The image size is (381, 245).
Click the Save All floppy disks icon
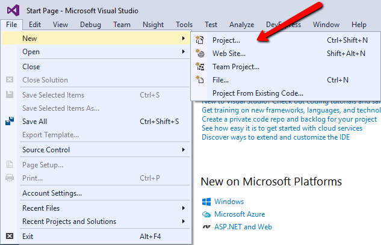[x=10, y=121]
